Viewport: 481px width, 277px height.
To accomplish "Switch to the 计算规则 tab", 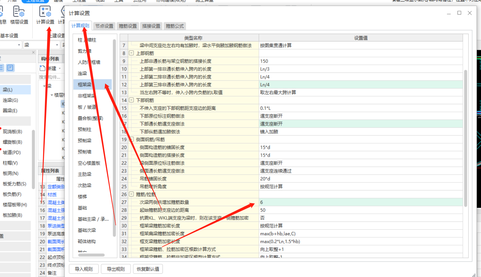I will 80,26.
